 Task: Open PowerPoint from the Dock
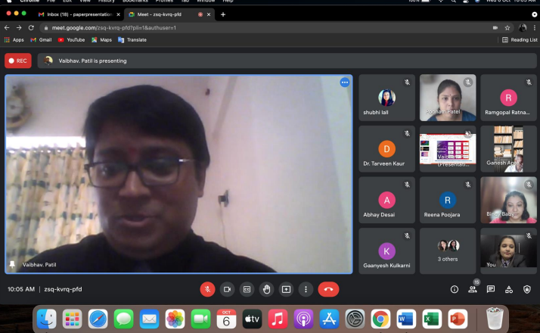tap(458, 319)
